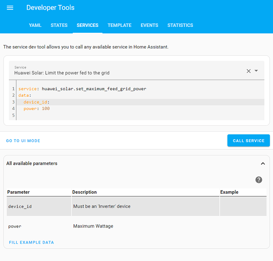The image size is (273, 261).
Task: Go to the Template tab
Action: coord(119,25)
